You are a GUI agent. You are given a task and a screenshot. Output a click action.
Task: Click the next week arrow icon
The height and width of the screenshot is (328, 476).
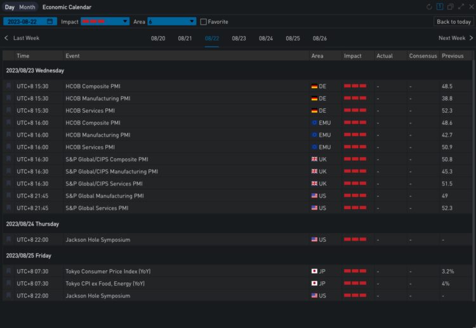471,38
